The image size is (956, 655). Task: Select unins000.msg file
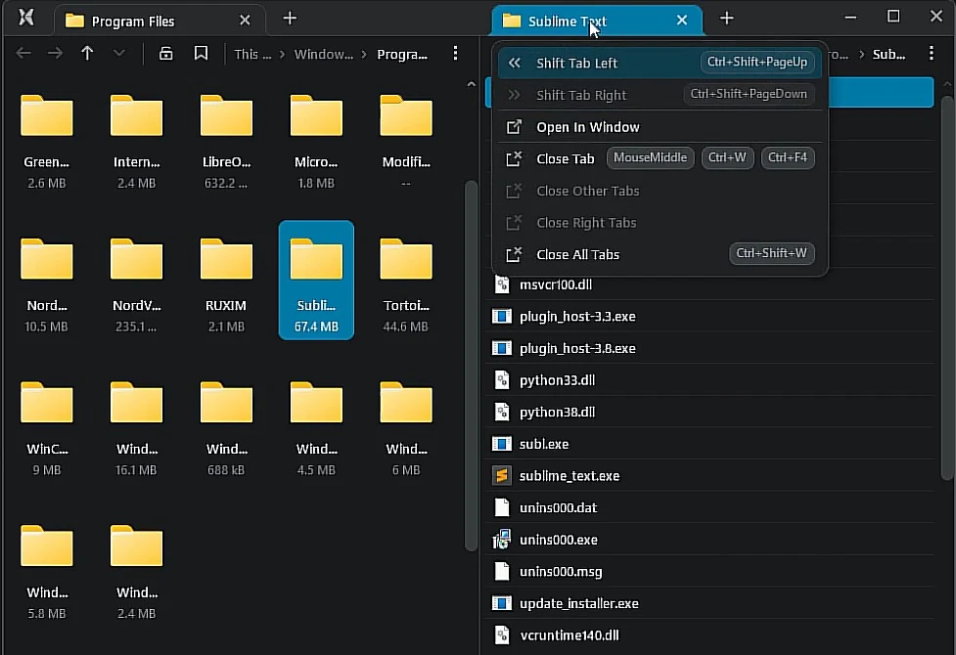[x=710, y=572]
